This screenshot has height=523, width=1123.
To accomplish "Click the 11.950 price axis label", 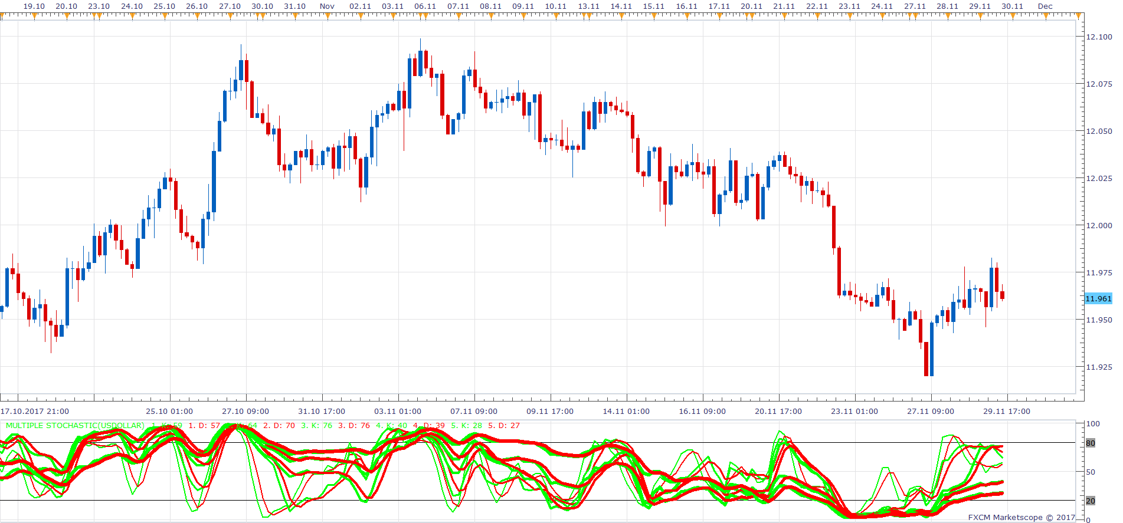I will point(1099,320).
